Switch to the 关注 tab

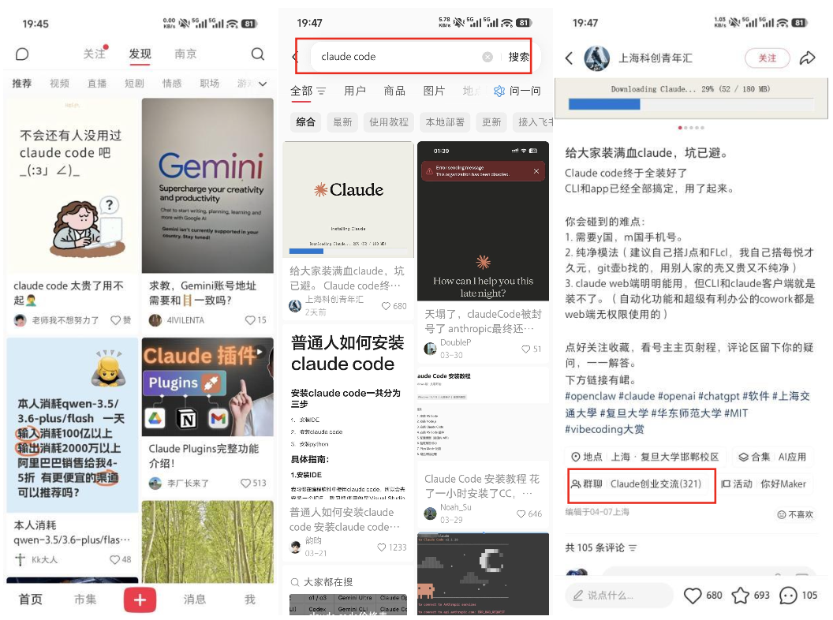[x=95, y=54]
